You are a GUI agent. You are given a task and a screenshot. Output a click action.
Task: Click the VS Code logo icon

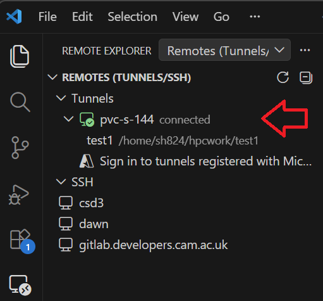click(14, 16)
